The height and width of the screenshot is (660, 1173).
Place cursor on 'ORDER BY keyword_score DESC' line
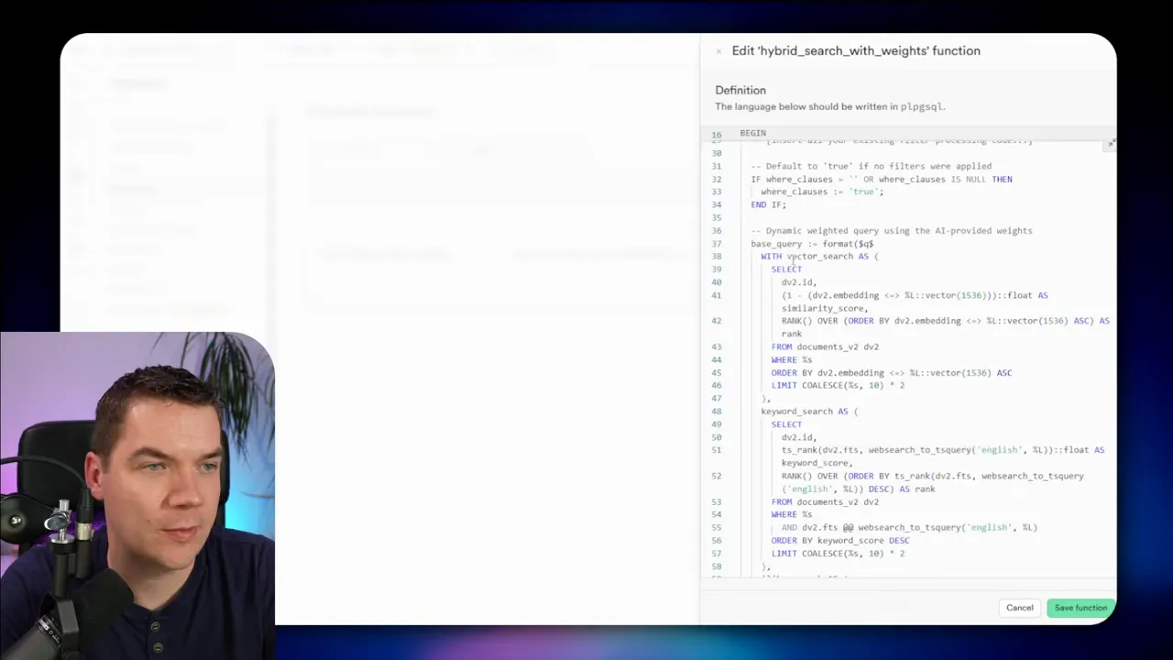839,541
